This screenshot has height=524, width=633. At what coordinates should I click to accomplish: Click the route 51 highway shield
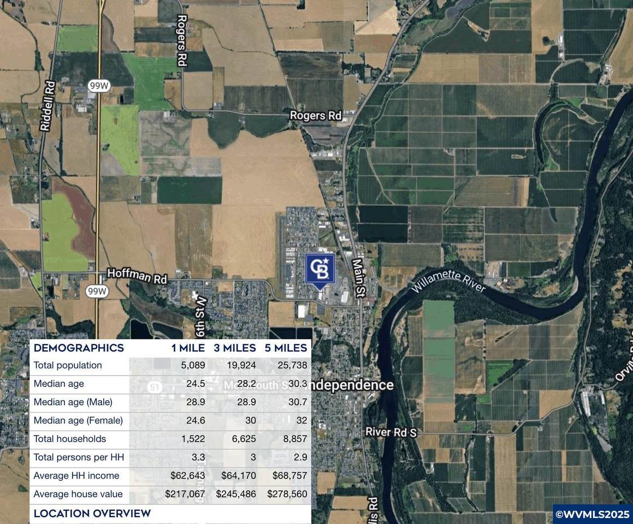pos(155,387)
